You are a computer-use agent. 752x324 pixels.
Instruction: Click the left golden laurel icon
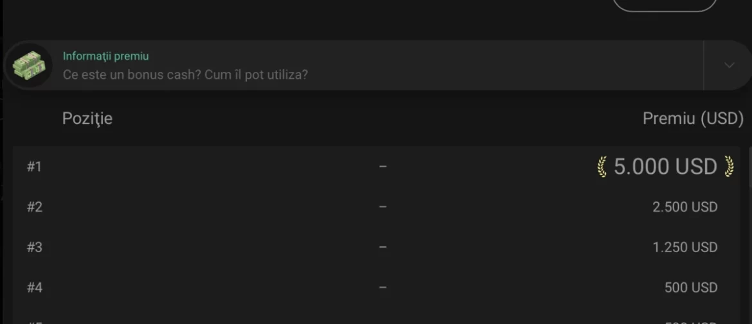(602, 167)
